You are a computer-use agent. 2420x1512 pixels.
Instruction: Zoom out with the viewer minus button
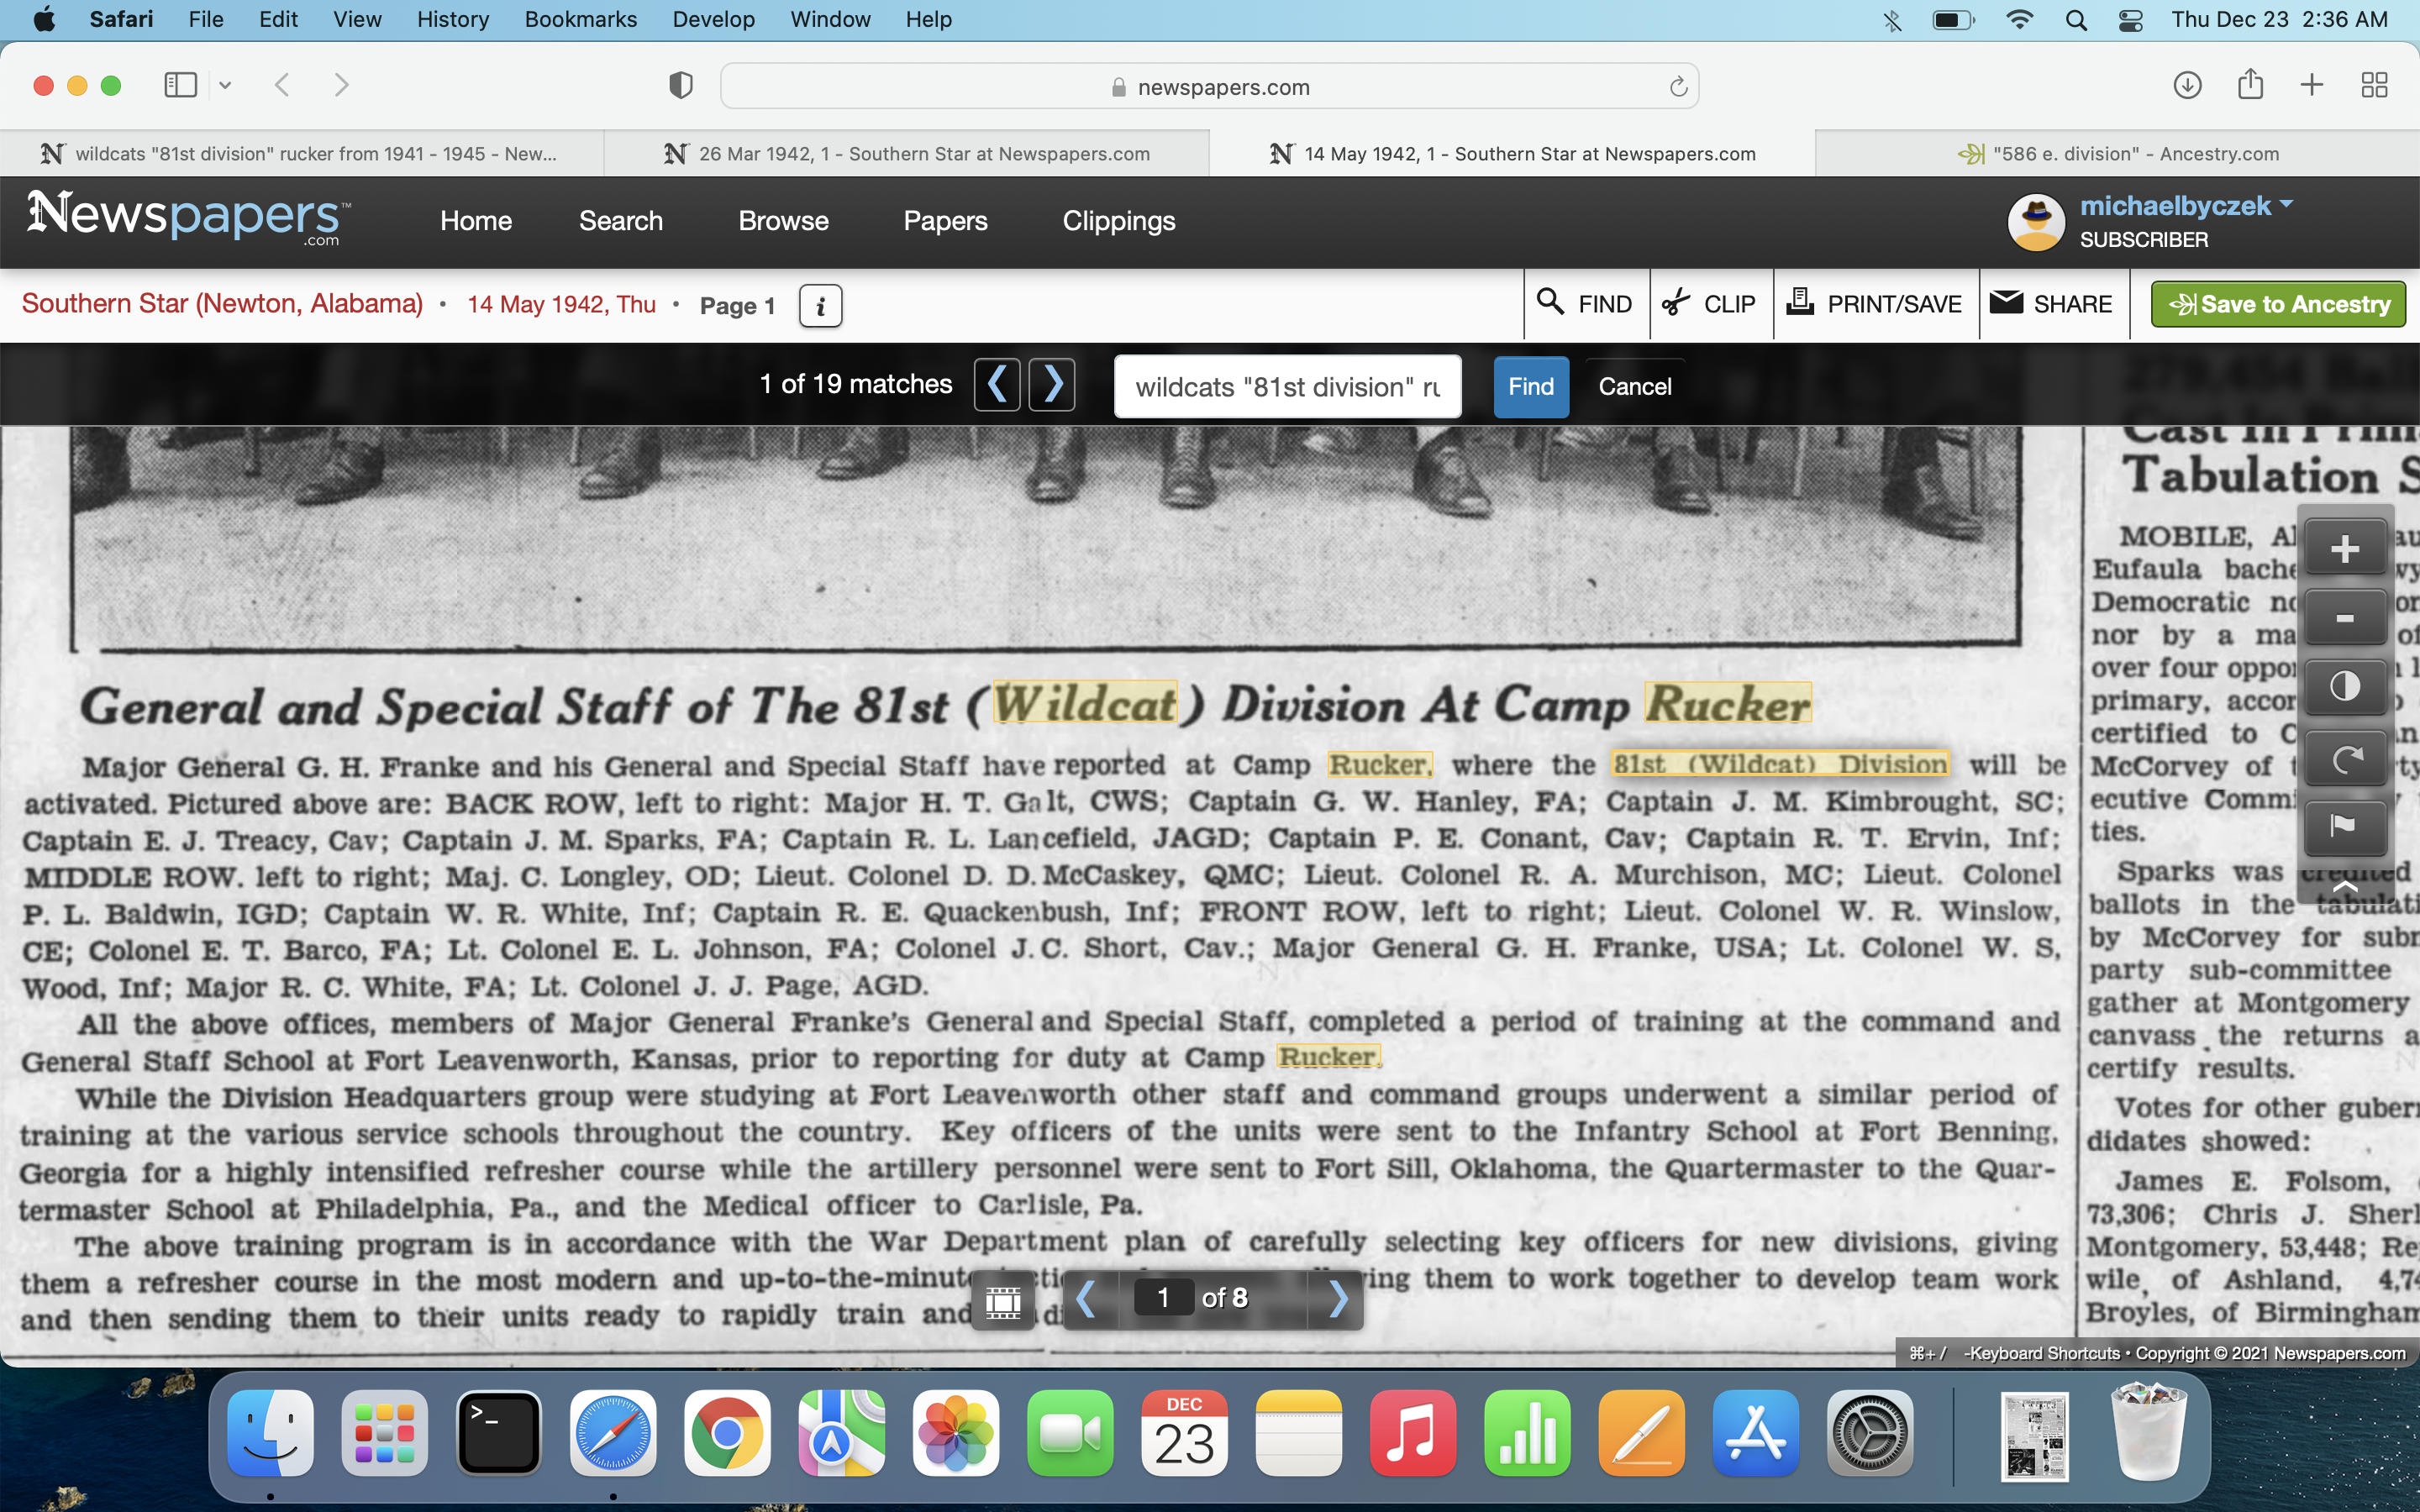pos(2344,618)
